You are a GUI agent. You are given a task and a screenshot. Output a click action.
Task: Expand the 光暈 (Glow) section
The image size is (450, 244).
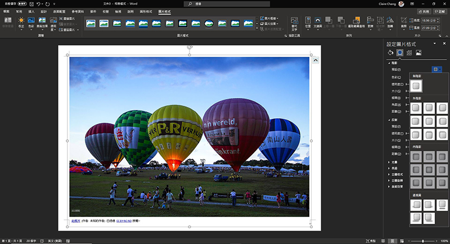point(395,162)
